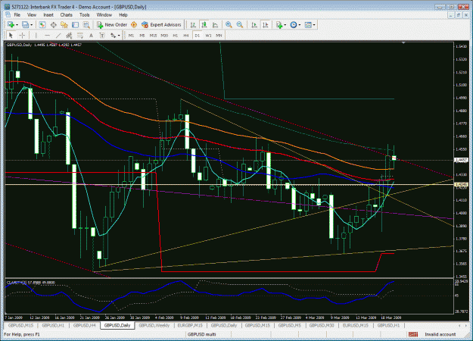The height and width of the screenshot is (341, 473).
Task: Click the Templates icon
Action: [x=308, y=25]
